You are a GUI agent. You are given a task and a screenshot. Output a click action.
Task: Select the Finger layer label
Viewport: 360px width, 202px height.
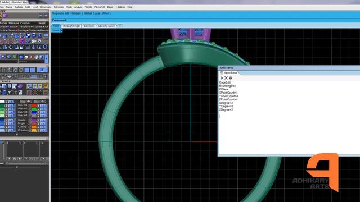click(x=21, y=123)
